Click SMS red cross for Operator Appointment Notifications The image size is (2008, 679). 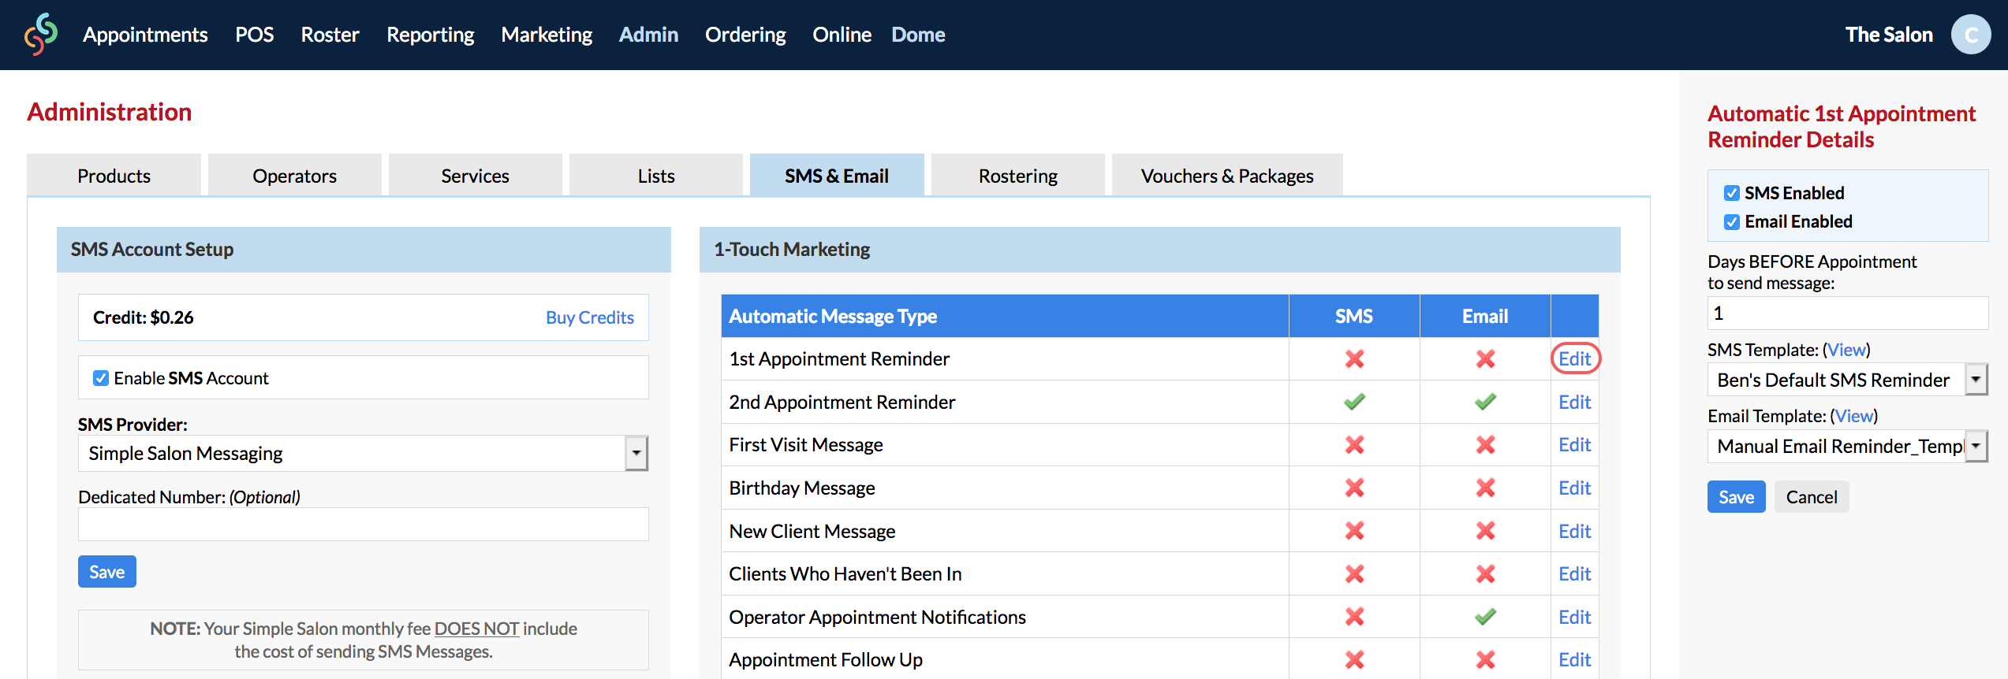(1354, 617)
